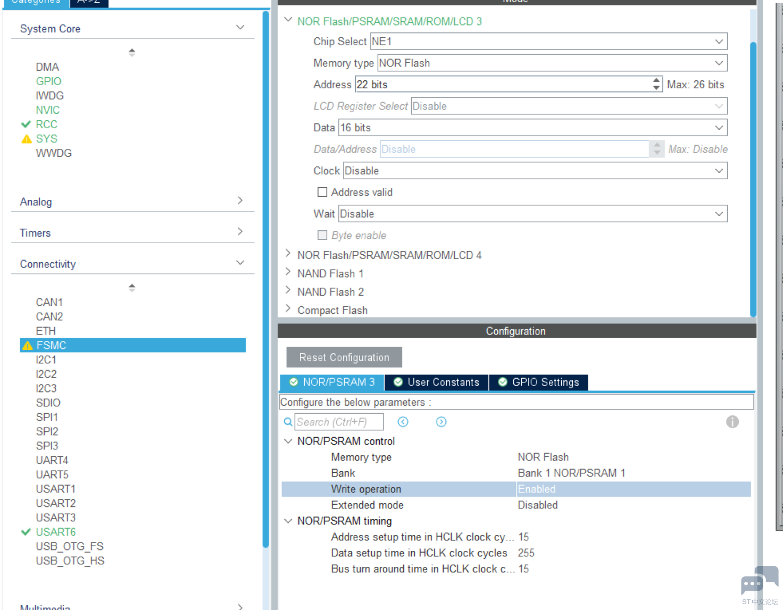Click the Address bits input field
Screen dimensions: 783x610
(x=503, y=85)
